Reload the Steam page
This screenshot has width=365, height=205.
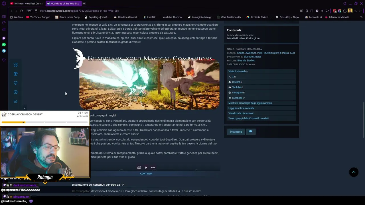click(22, 11)
